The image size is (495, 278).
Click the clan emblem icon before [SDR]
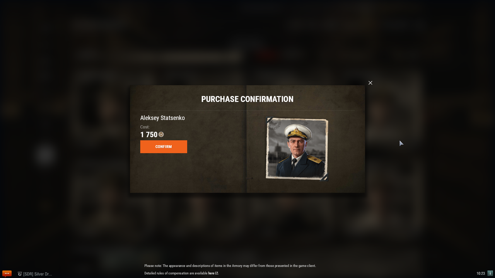pos(20,274)
